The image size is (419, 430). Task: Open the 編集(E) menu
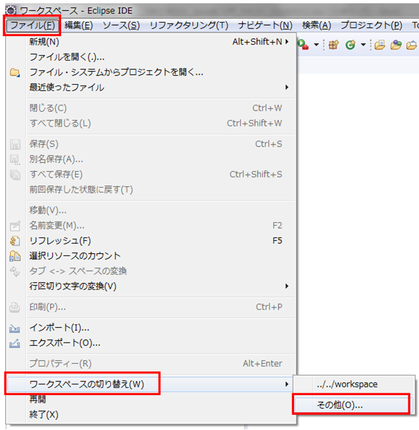click(78, 25)
